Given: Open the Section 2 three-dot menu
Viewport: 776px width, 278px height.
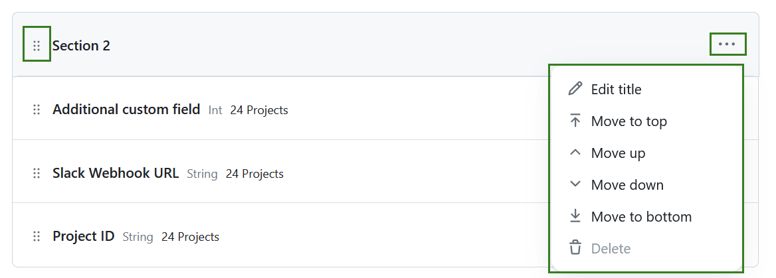Looking at the screenshot, I should [727, 44].
